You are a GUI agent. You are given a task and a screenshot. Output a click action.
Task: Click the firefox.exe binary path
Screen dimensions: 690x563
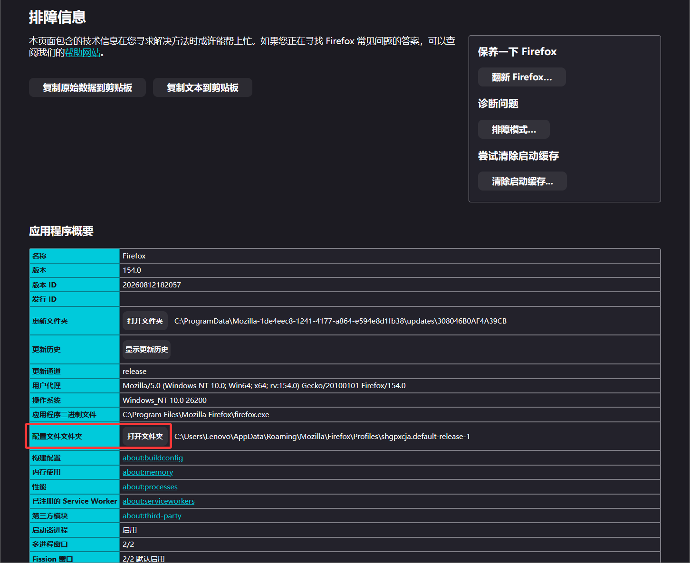(196, 414)
